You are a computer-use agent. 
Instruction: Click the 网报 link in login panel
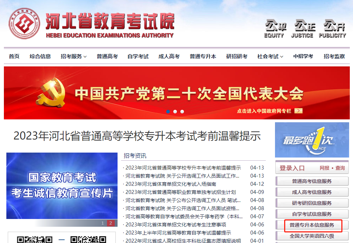tap(324, 168)
